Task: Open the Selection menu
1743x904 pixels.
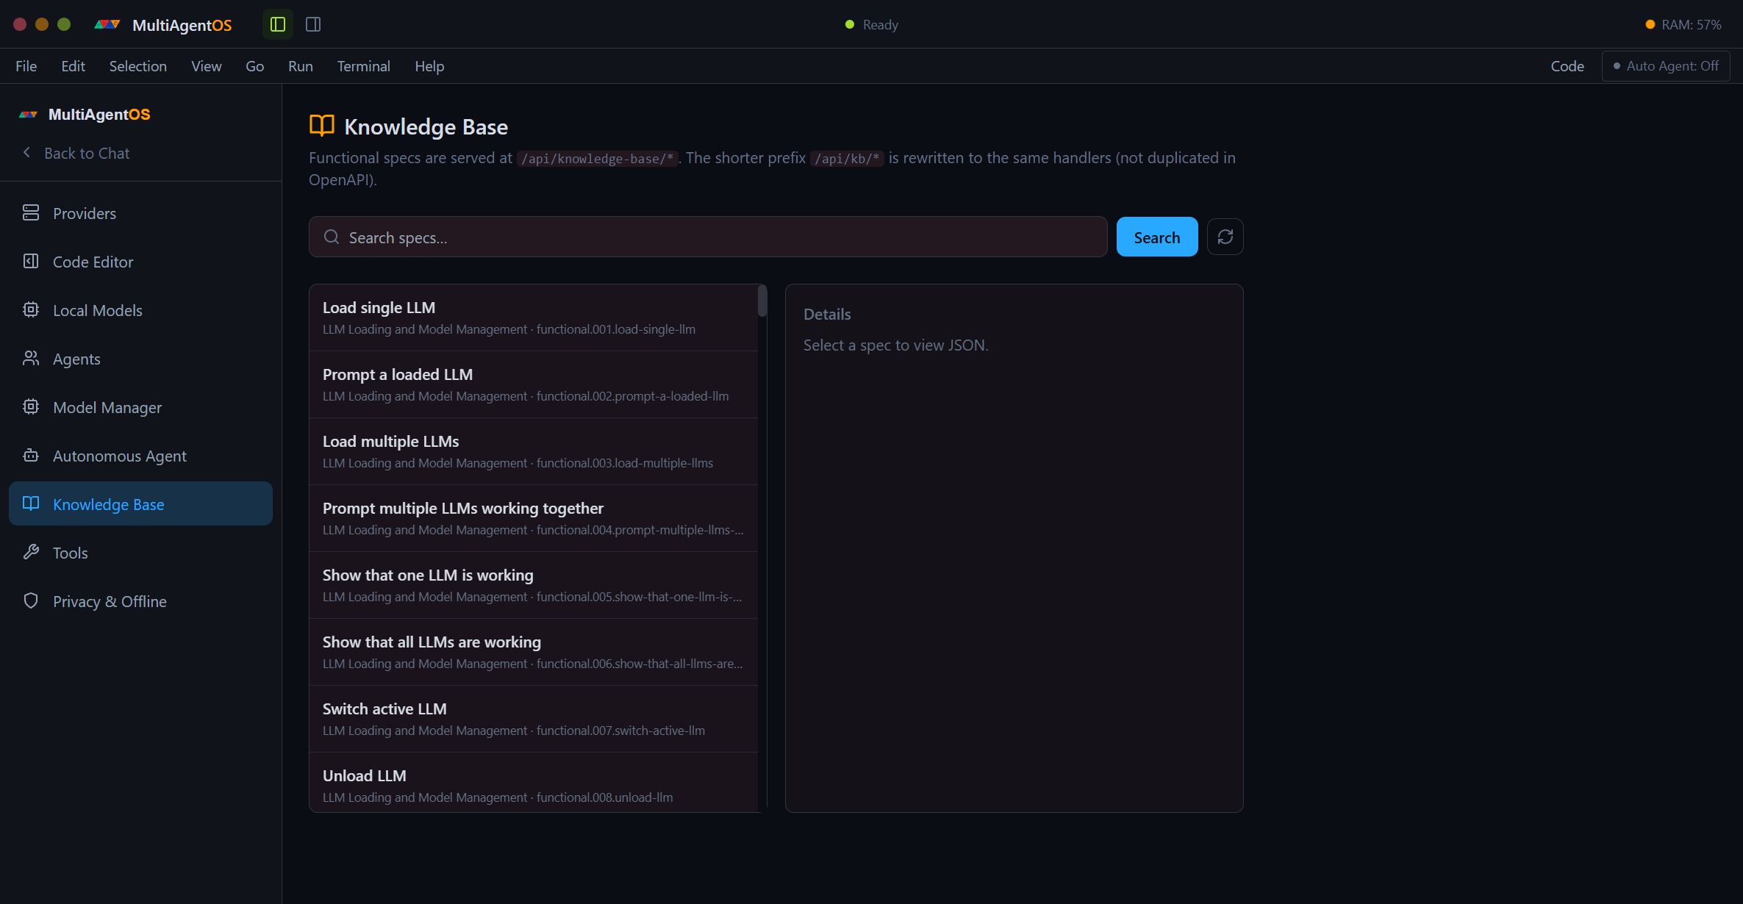Action: click(138, 66)
